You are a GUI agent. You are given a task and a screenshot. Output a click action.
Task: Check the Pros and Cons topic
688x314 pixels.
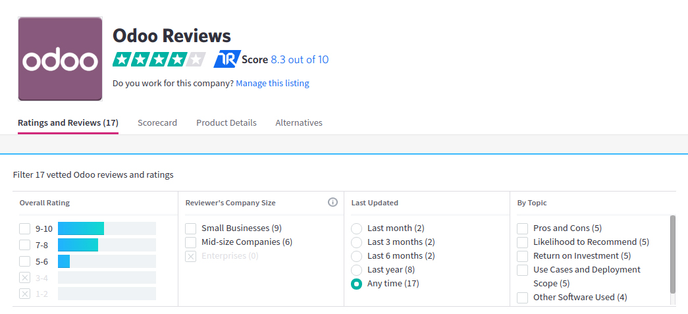pos(522,228)
